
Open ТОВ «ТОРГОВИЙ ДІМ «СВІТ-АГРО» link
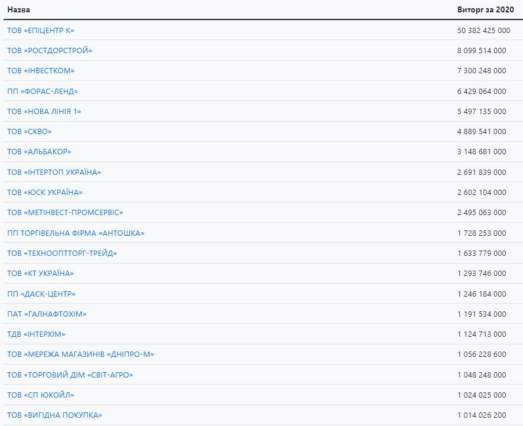[70, 375]
